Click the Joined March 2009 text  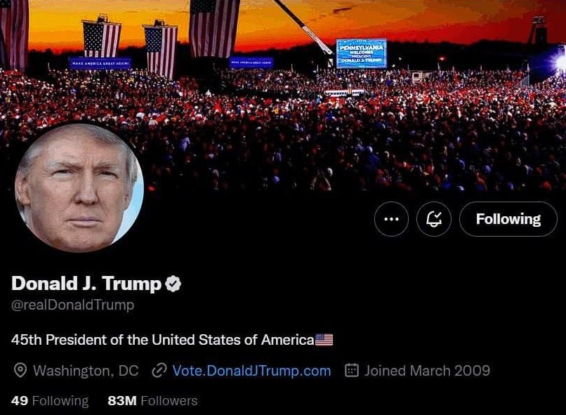coord(427,371)
